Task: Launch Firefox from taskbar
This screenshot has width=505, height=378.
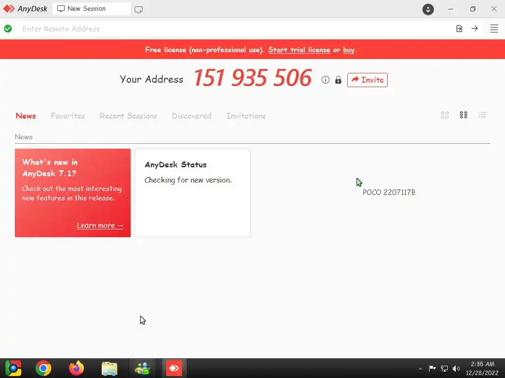Action: (76, 368)
